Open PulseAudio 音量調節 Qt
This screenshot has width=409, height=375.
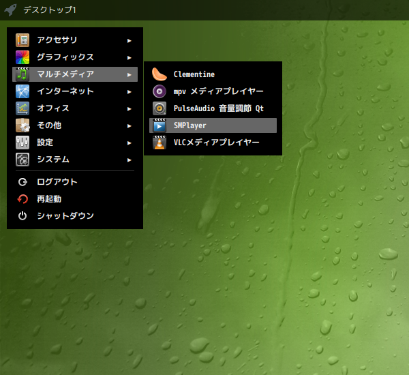[x=213, y=108]
